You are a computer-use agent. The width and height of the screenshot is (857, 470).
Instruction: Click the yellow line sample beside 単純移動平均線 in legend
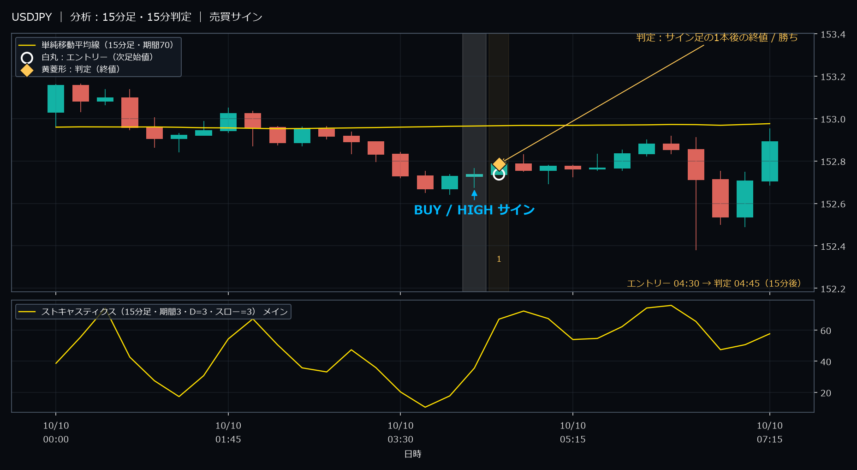(x=27, y=45)
